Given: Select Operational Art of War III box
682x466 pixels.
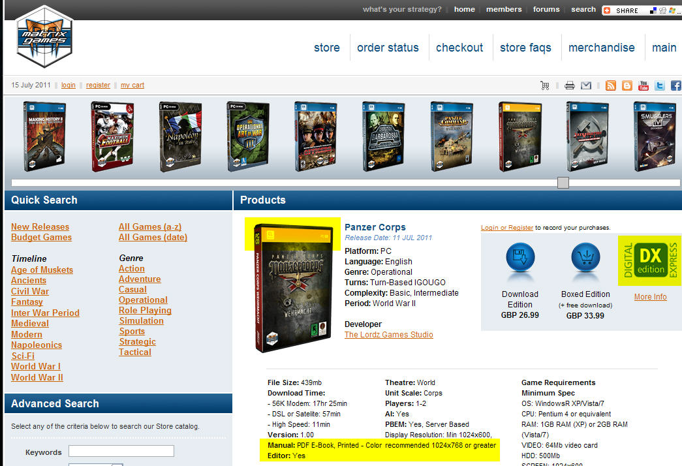Looking at the screenshot, I should point(249,136).
